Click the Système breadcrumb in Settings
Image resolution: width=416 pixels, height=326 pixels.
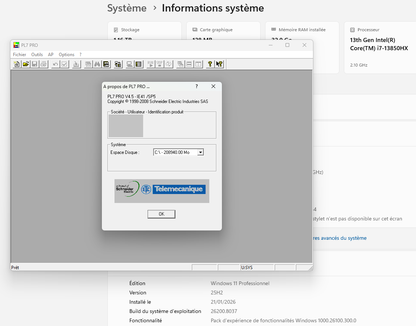pos(127,8)
